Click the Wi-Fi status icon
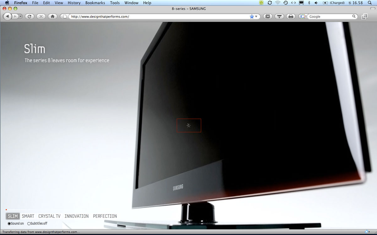The width and height of the screenshot is (377, 235). coord(277,3)
